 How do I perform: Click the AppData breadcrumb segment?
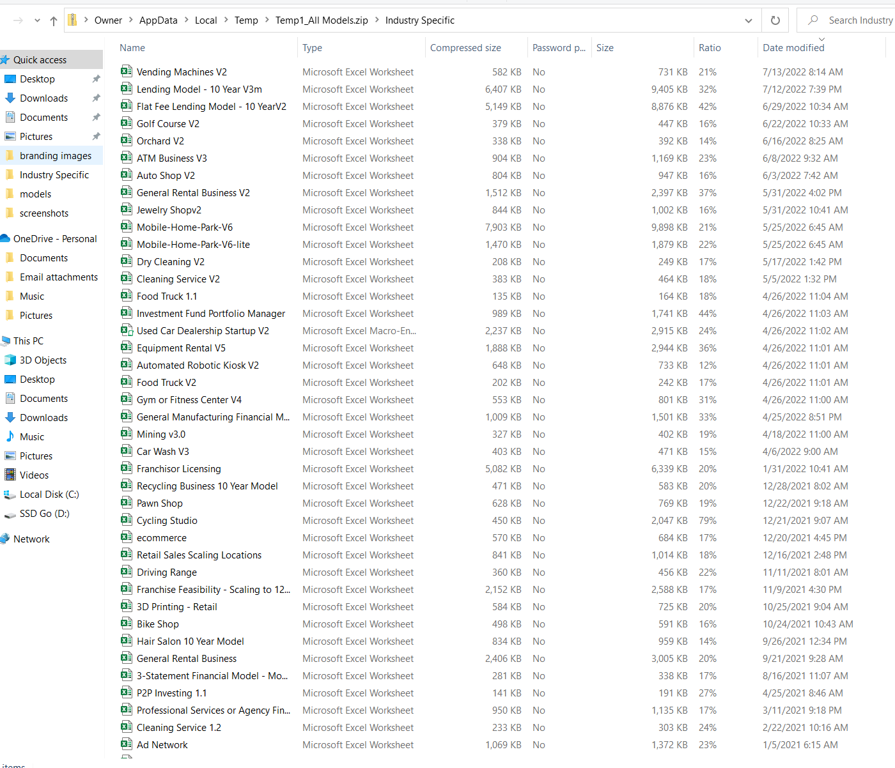coord(159,20)
